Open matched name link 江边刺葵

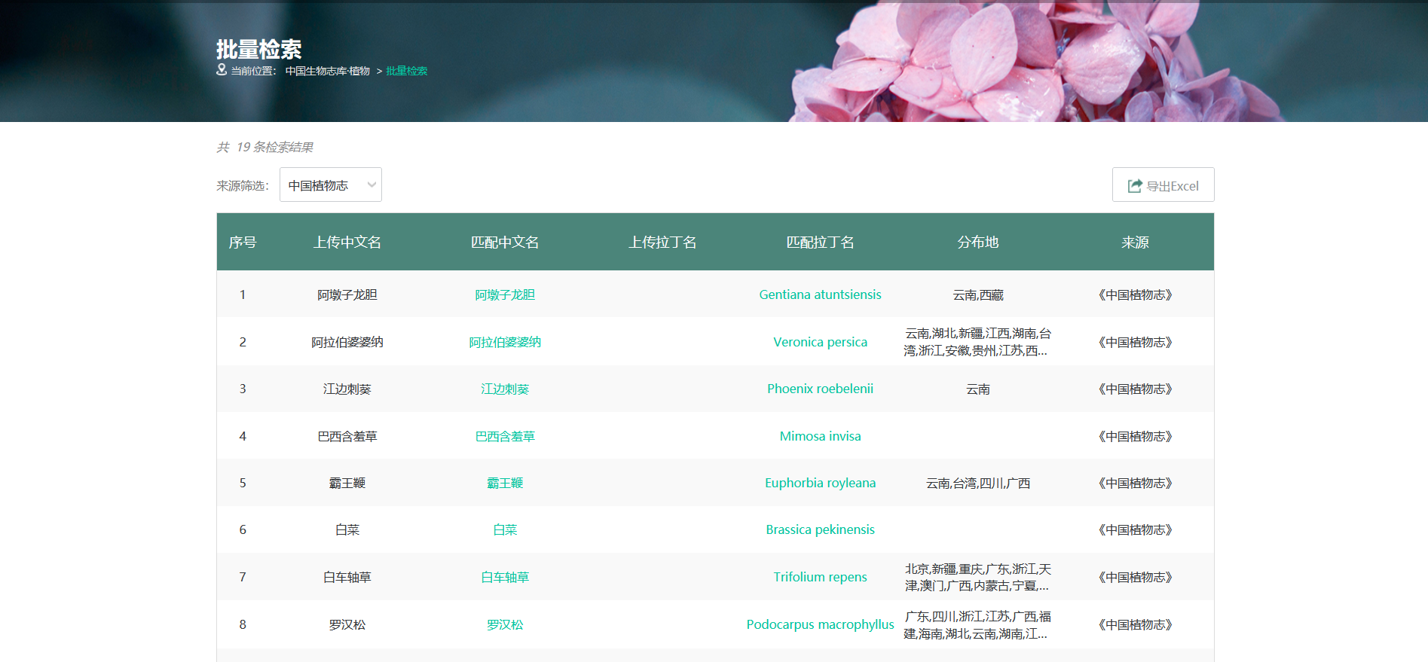coord(505,389)
